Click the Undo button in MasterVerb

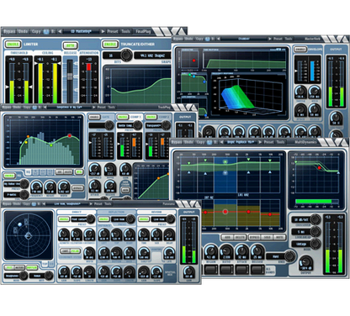click(188, 39)
